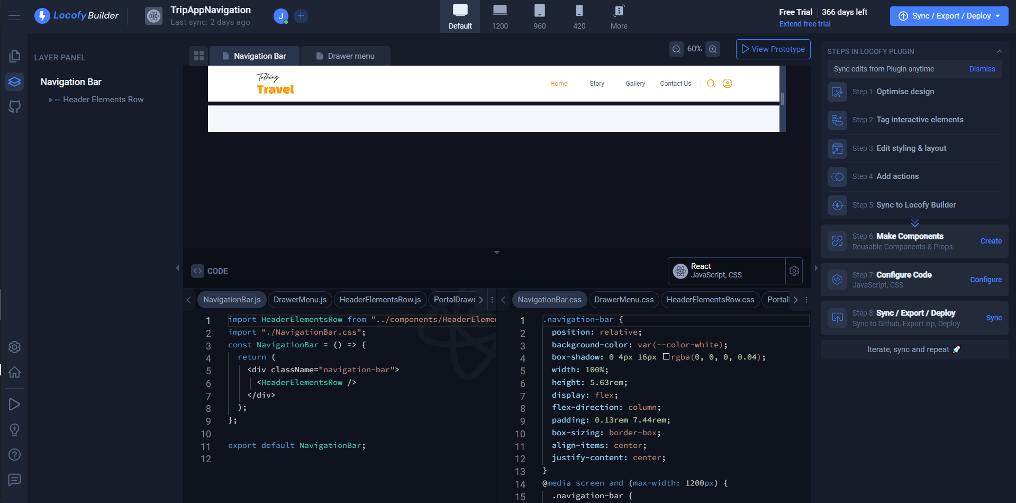Select the 960 device preset
This screenshot has height=503, width=1016.
(x=539, y=16)
